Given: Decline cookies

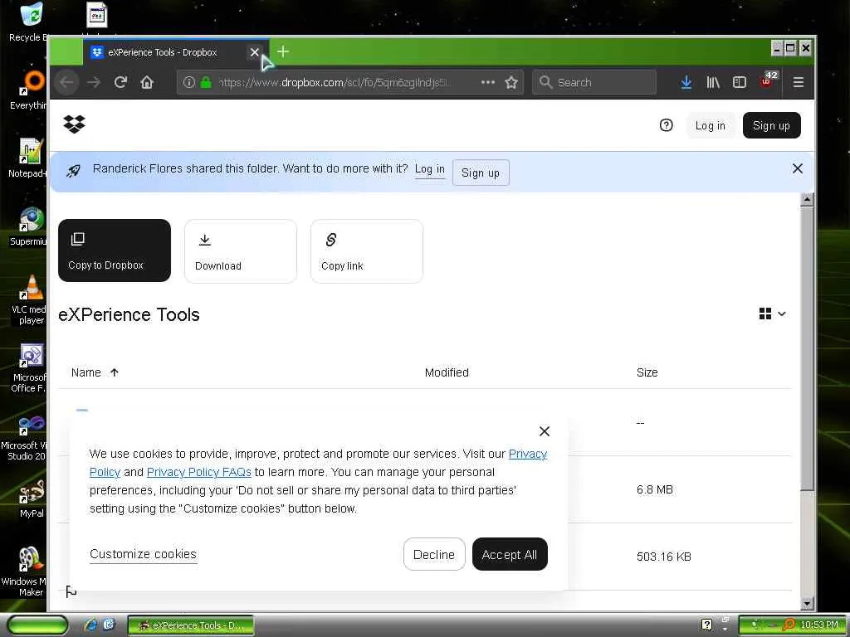Looking at the screenshot, I should click(434, 554).
